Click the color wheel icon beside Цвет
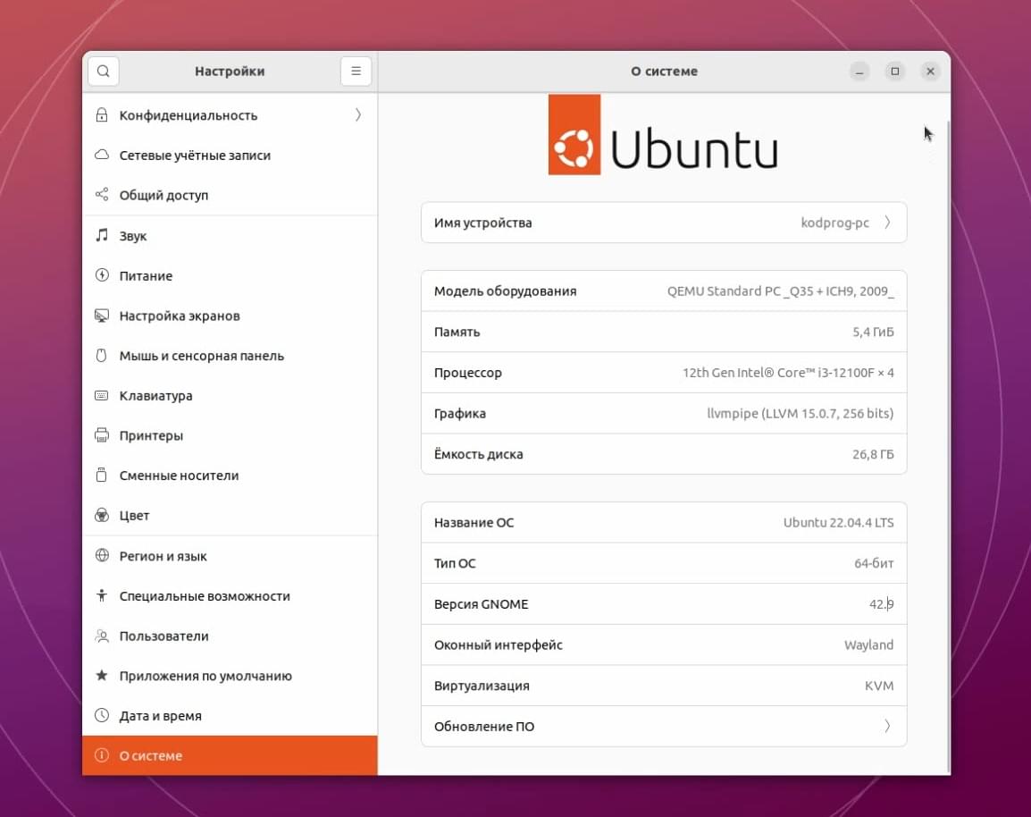 click(x=102, y=515)
